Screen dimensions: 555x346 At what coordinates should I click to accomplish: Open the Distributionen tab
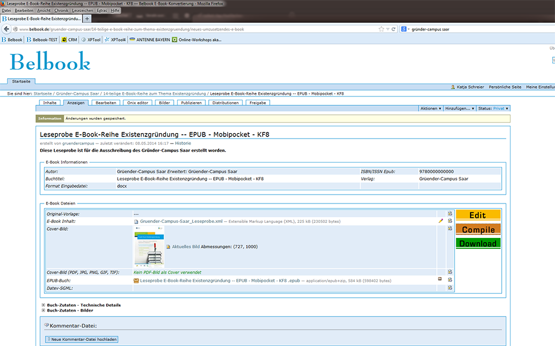pyautogui.click(x=225, y=103)
